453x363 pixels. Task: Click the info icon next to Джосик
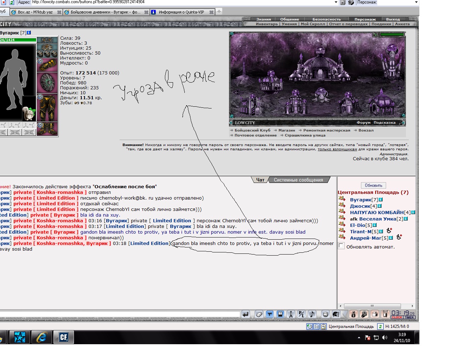tap(380, 206)
